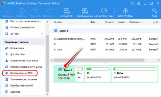
Task: Click the horizontal scrollbar left arrow
Action: coord(52,60)
